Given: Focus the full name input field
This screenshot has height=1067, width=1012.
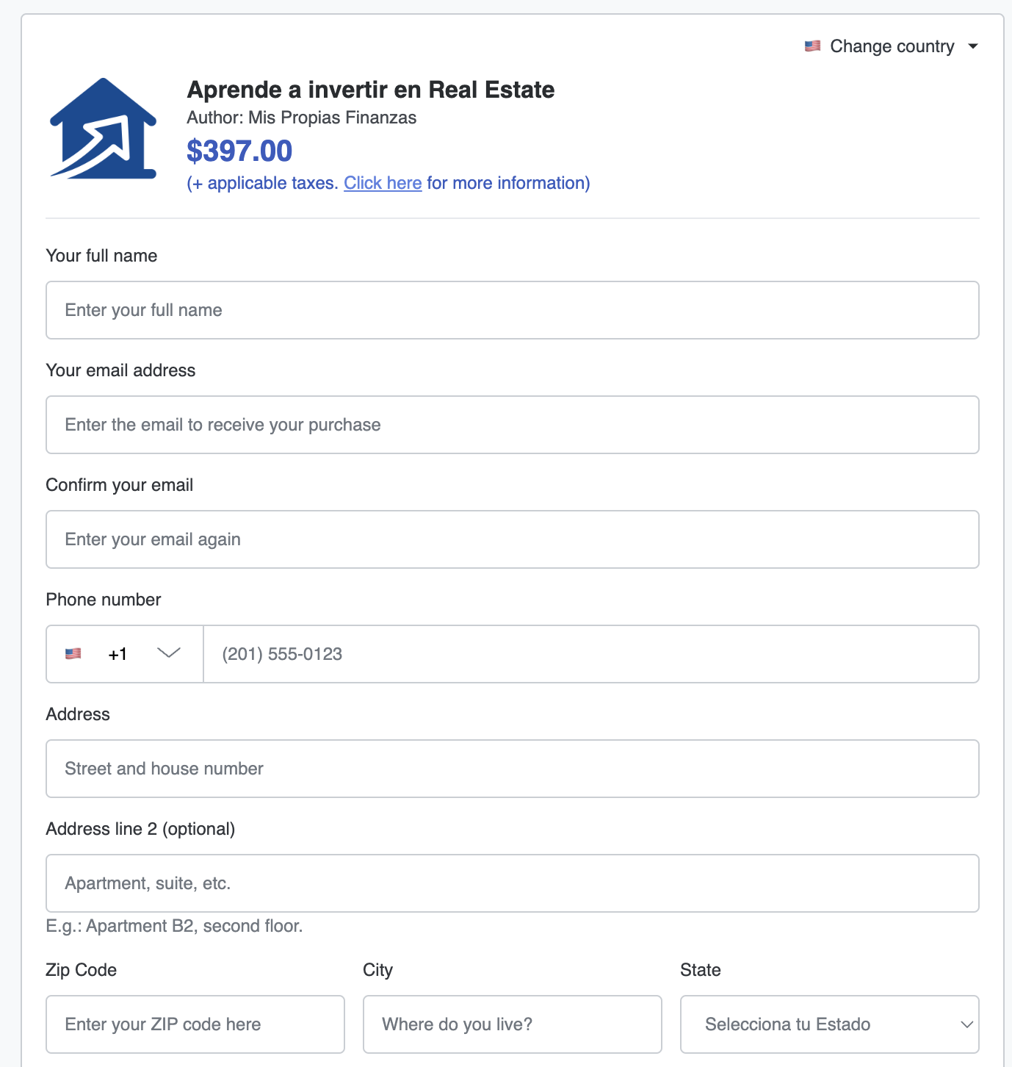Looking at the screenshot, I should click(512, 310).
